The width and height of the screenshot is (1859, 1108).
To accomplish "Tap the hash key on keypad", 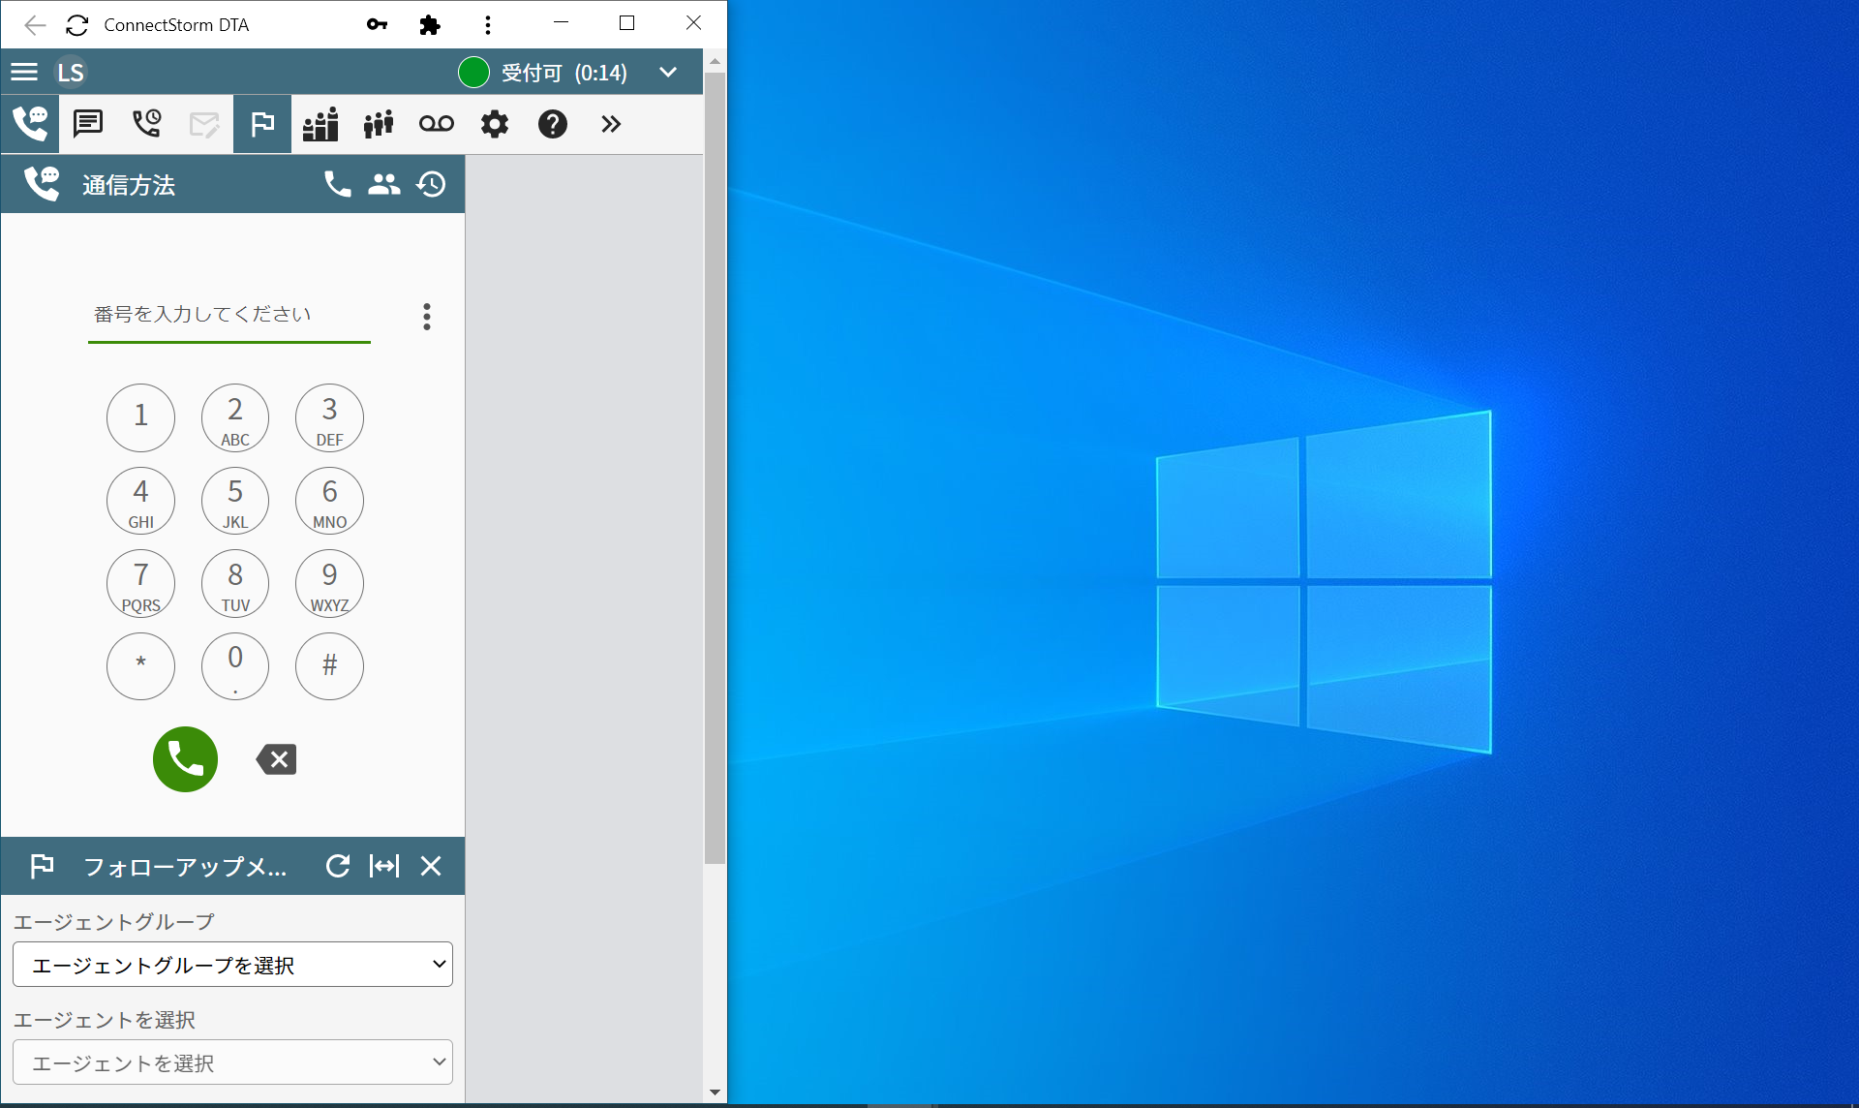I will click(330, 666).
